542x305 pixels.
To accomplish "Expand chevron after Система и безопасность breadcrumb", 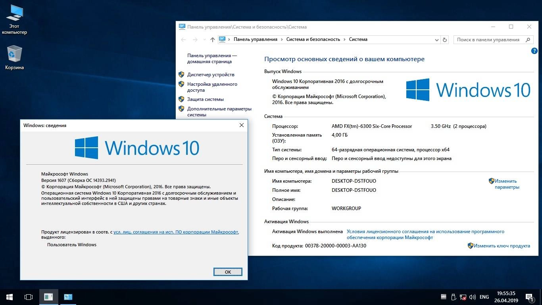I will pos(344,39).
